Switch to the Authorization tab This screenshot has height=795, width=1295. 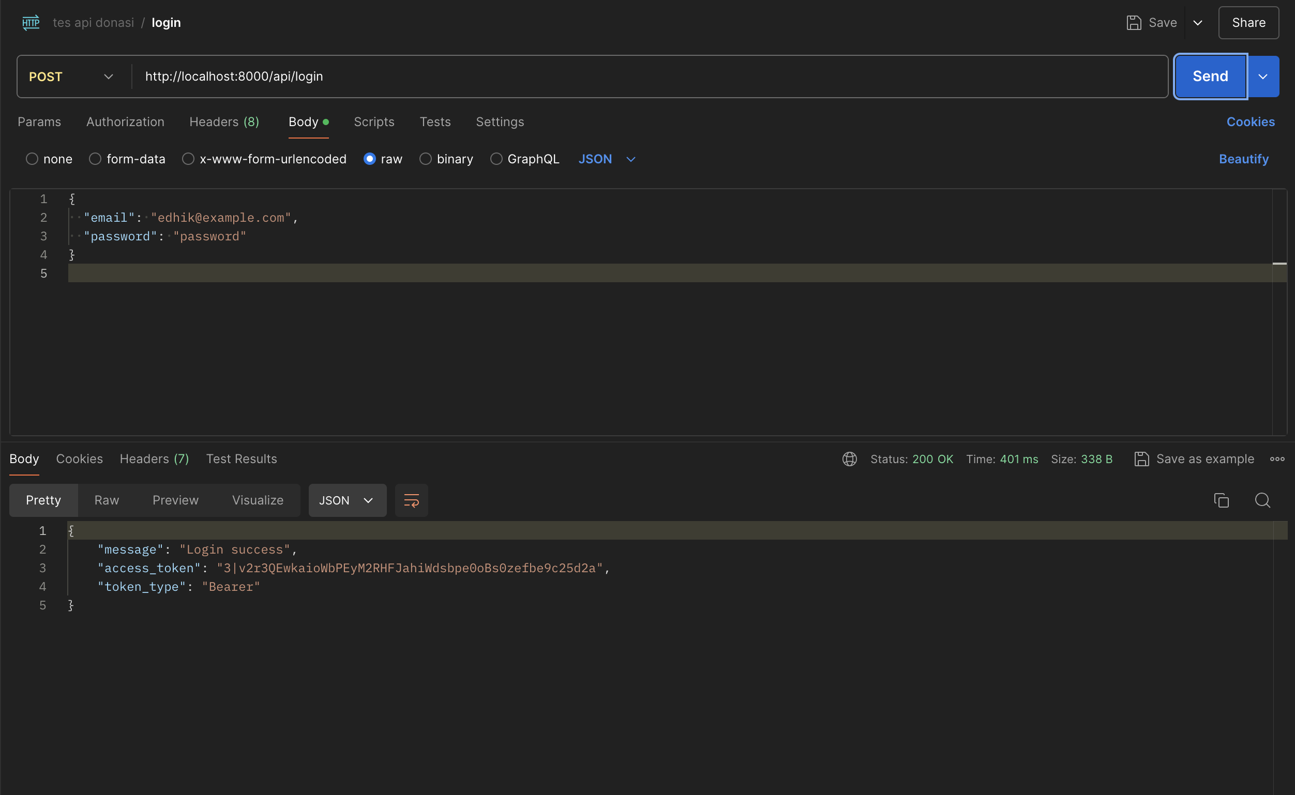click(125, 122)
